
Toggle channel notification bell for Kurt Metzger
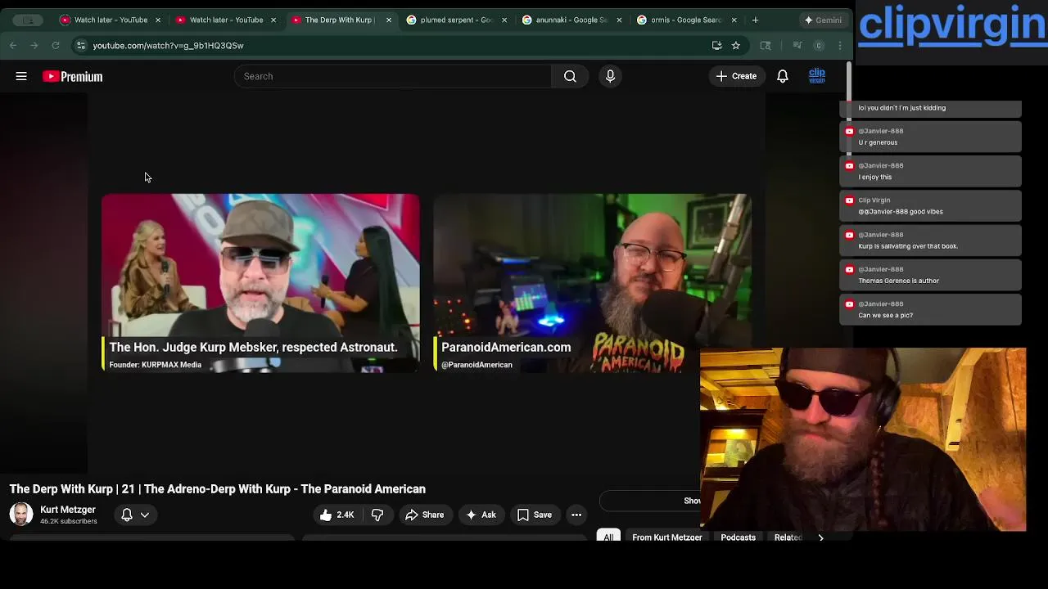(x=127, y=515)
